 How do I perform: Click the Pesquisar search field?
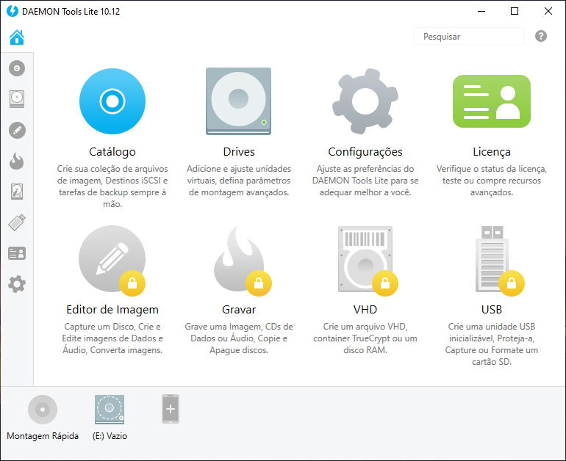pos(468,37)
